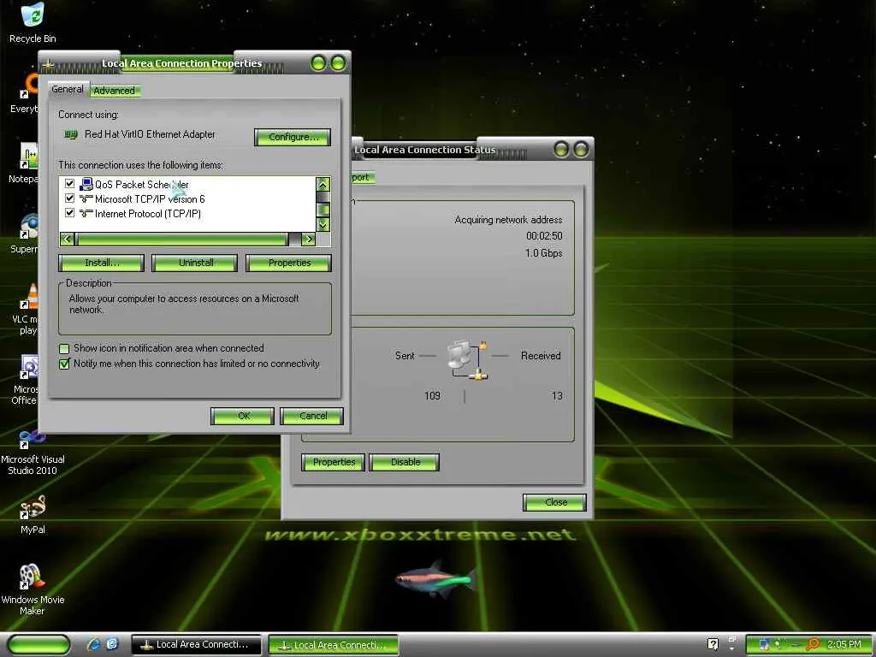
Task: Click the Internet Protocol (TCP/IP) protocol icon
Action: [x=86, y=213]
